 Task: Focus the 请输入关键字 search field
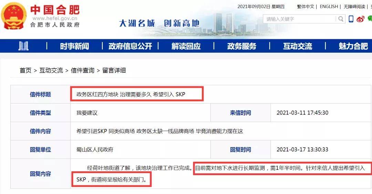(300, 19)
